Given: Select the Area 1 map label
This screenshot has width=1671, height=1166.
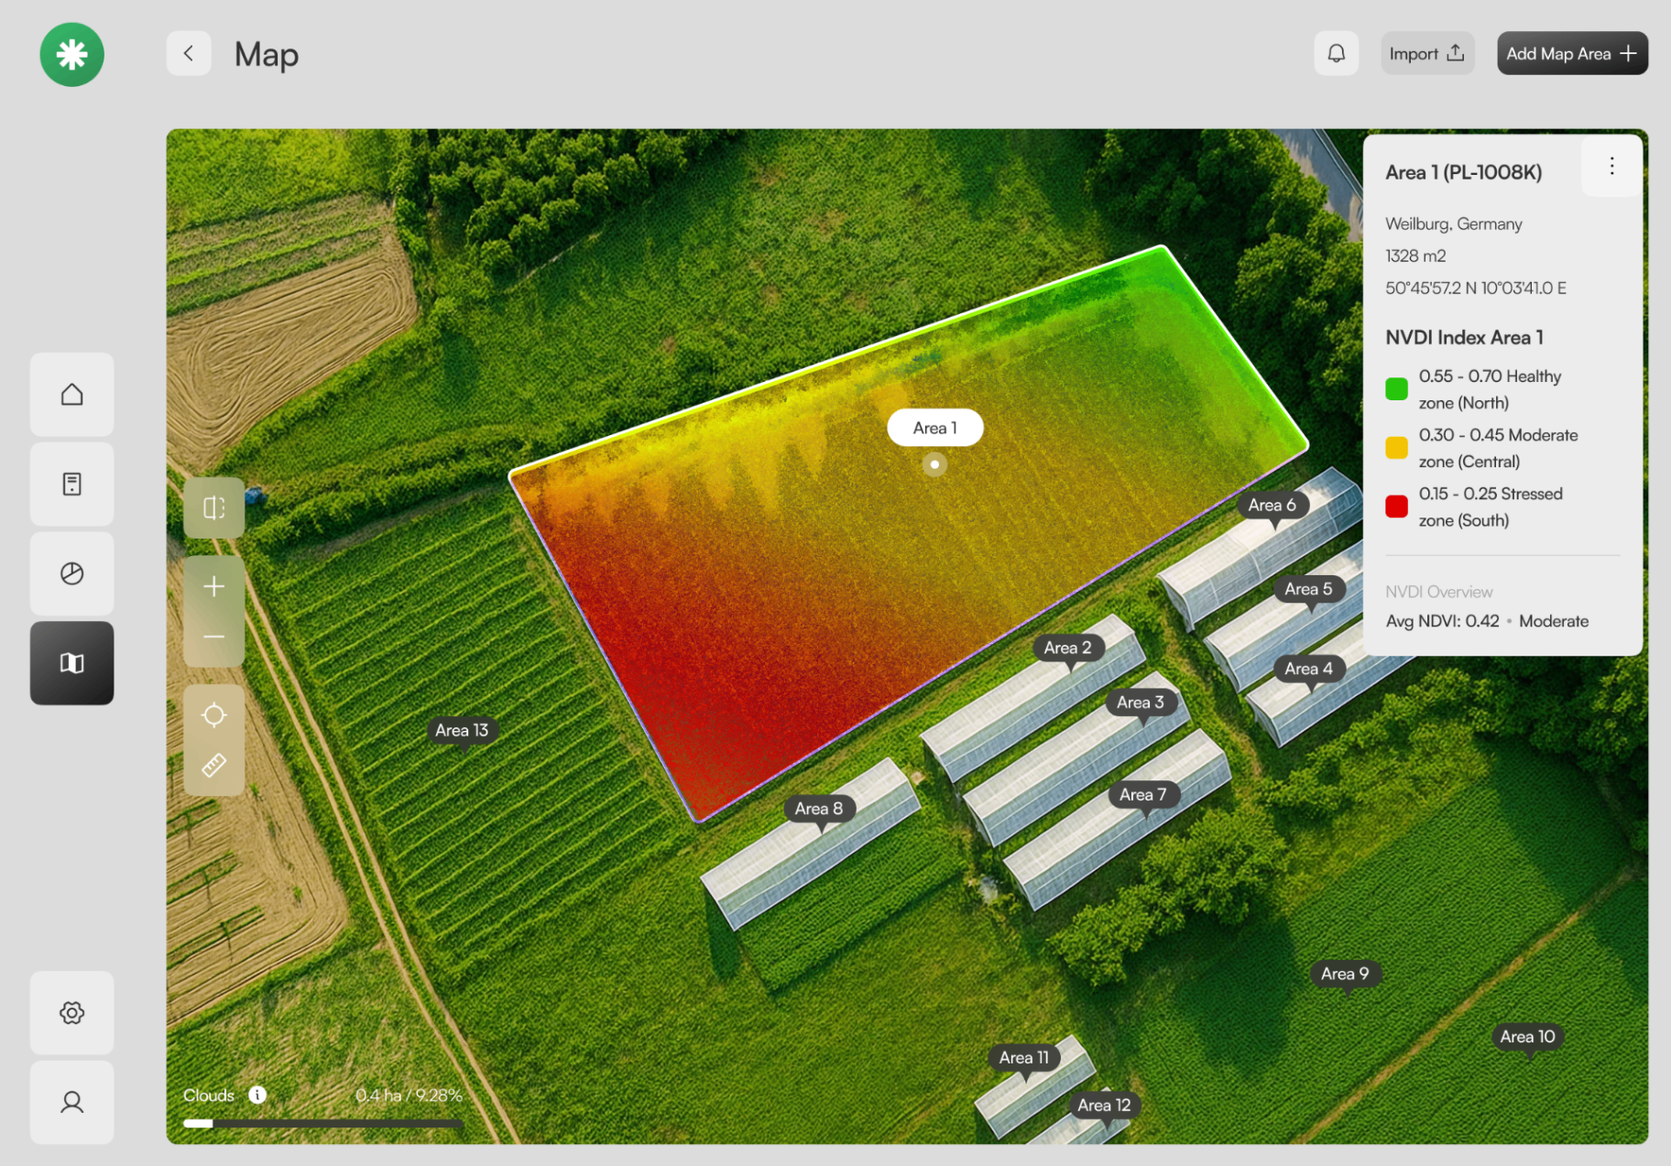Looking at the screenshot, I should pyautogui.click(x=935, y=428).
